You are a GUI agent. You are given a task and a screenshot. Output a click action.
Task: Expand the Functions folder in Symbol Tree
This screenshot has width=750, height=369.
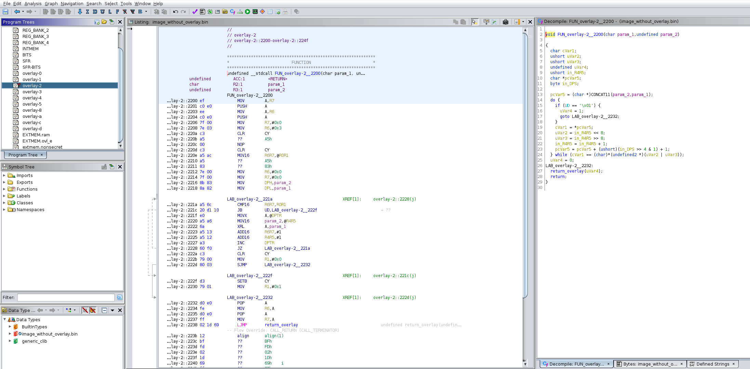pos(4,189)
